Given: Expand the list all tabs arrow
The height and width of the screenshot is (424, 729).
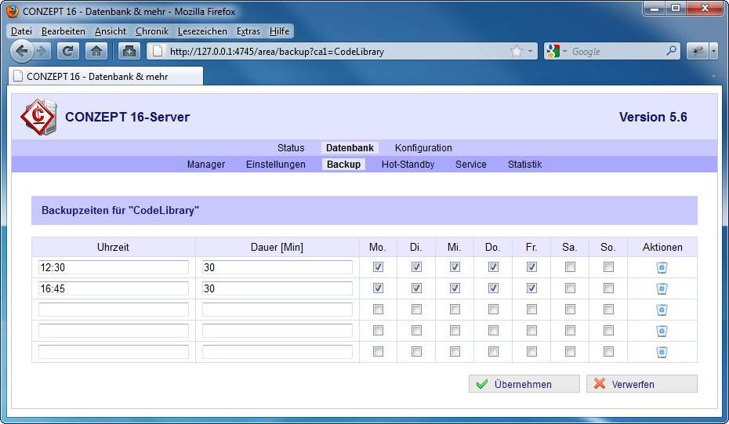Looking at the screenshot, I should [713, 76].
